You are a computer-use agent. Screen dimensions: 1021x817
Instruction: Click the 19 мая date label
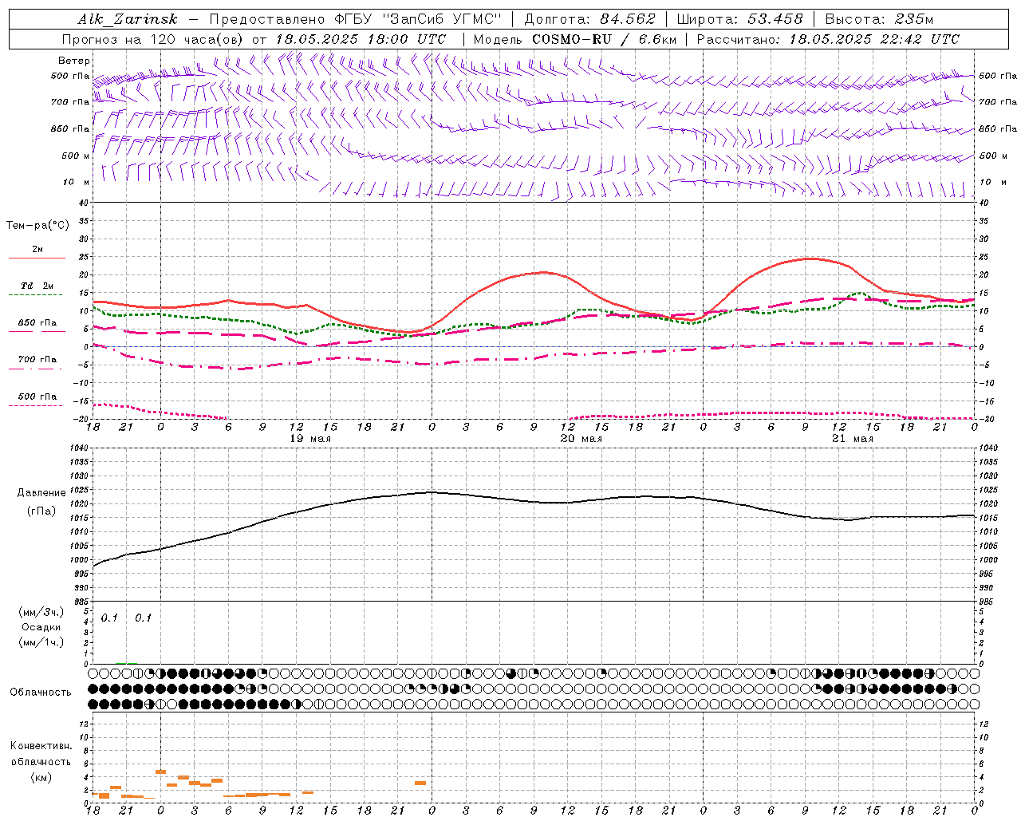[310, 439]
